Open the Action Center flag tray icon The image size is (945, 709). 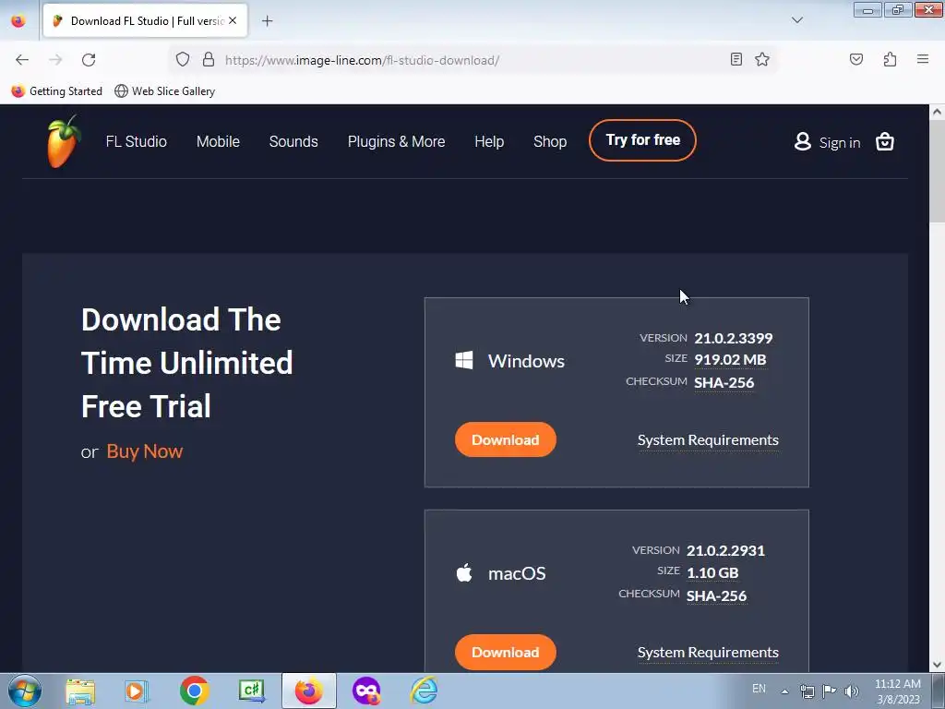click(x=829, y=691)
